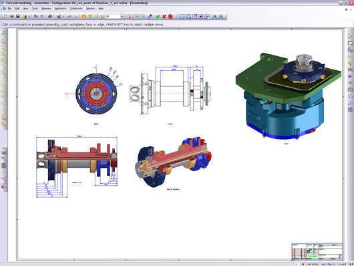Select the dimensioned section view drawing
354x266 pixels.
[x=77, y=167]
